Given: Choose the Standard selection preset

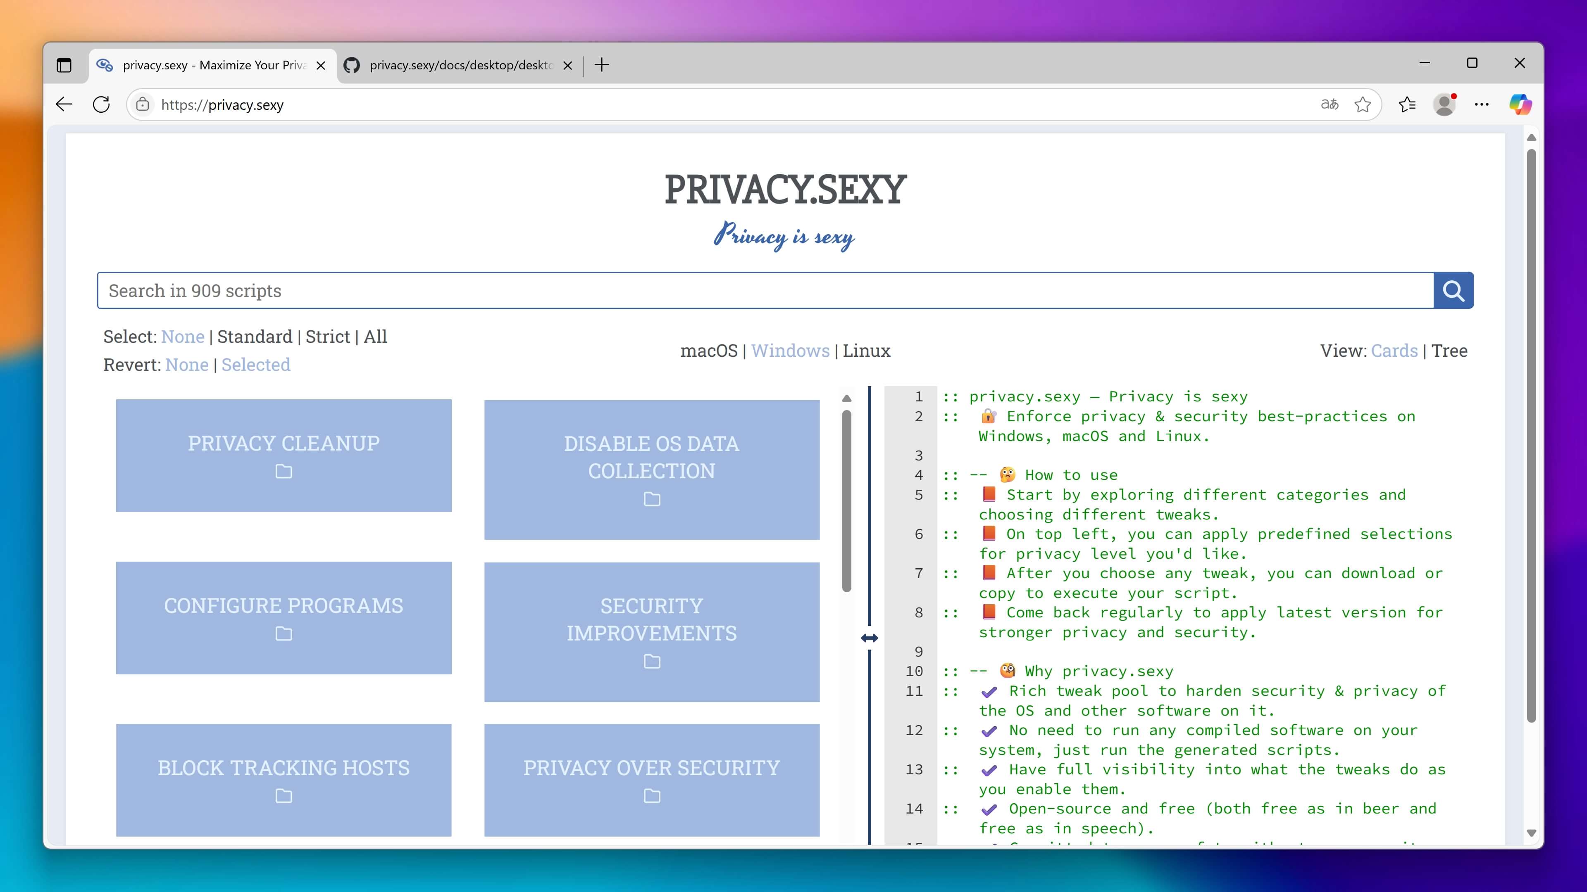Looking at the screenshot, I should point(255,337).
